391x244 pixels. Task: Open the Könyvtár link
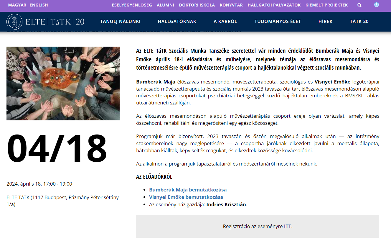pyautogui.click(x=231, y=5)
